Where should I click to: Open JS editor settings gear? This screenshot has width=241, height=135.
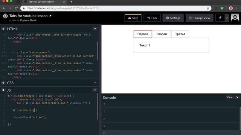[3, 90]
